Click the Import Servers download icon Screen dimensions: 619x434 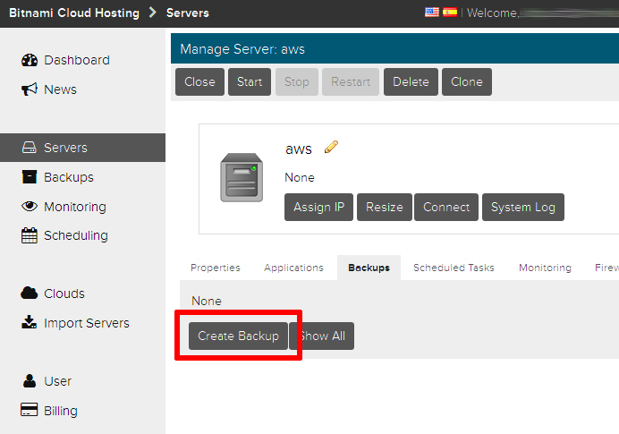(x=30, y=322)
